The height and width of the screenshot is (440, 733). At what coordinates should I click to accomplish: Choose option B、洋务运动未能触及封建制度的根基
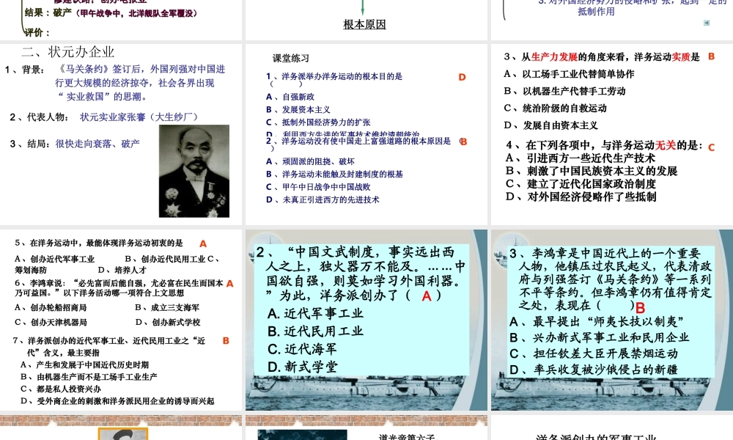pos(335,174)
